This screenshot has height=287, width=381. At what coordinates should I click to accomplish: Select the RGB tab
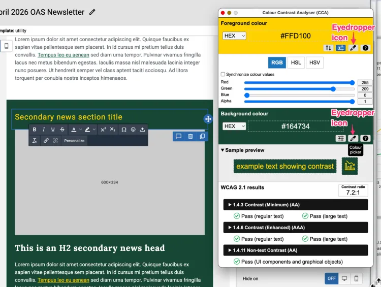click(x=277, y=62)
